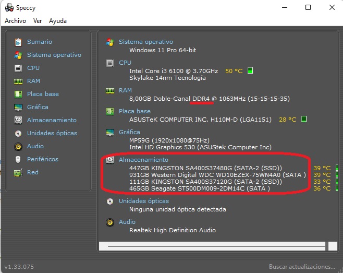Click 'Windows 11 Pro 64-bit' text
The width and height of the screenshot is (343, 273).
163,50
